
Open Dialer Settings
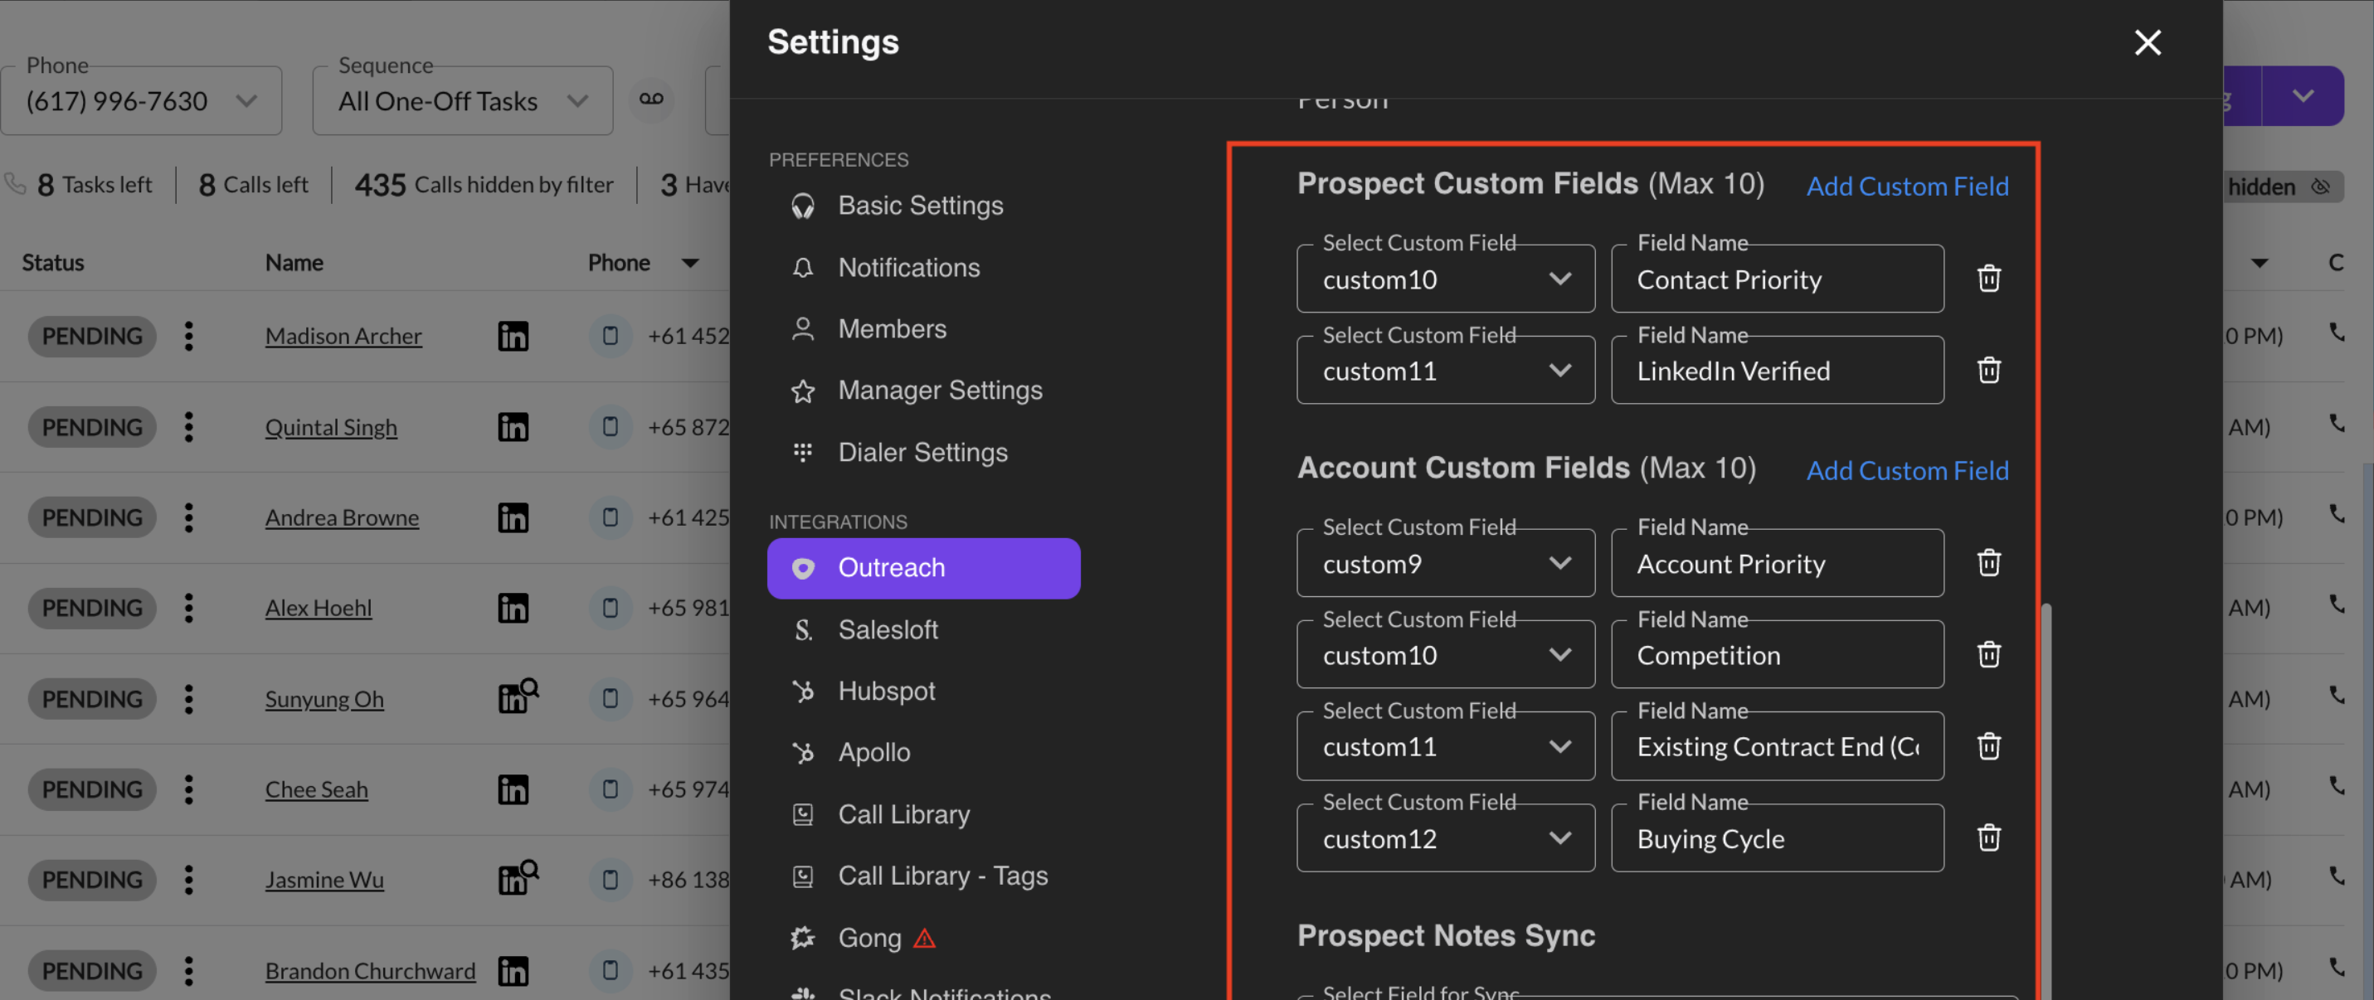[923, 453]
